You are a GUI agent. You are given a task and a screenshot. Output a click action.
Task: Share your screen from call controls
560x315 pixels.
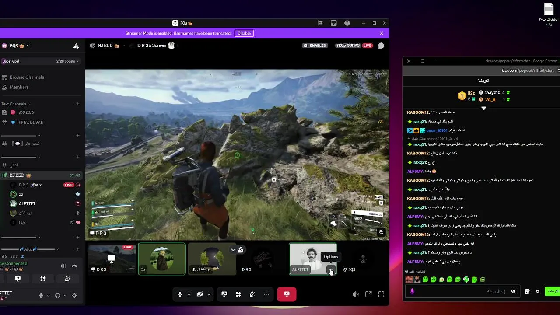224,294
